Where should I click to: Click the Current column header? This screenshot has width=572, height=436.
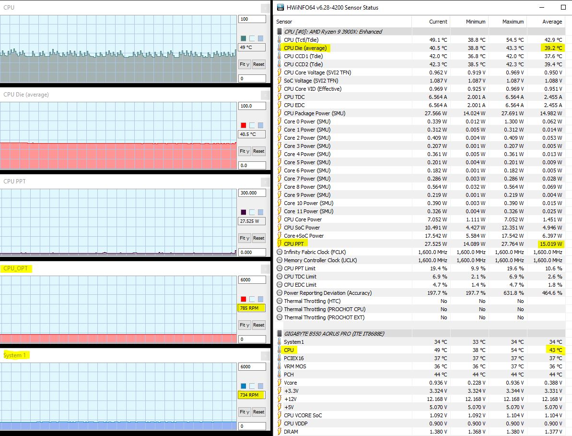point(438,22)
